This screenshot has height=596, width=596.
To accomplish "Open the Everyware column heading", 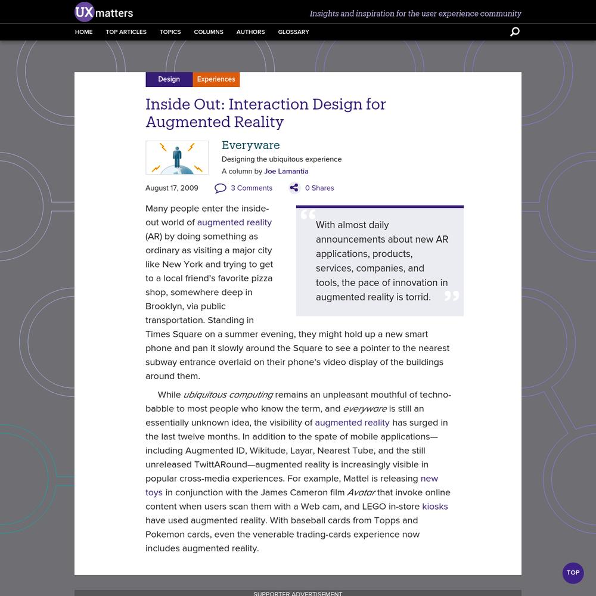I will [x=251, y=145].
